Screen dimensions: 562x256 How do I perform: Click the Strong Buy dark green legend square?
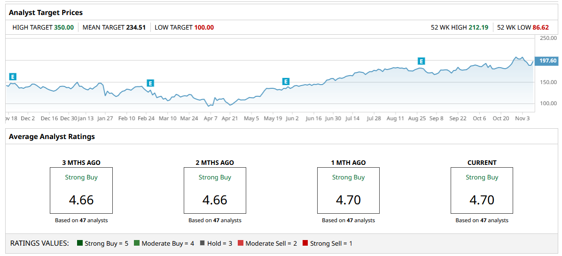(x=80, y=243)
